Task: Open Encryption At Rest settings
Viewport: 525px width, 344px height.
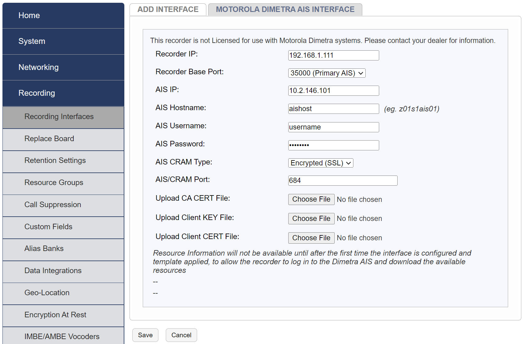Action: tap(55, 315)
